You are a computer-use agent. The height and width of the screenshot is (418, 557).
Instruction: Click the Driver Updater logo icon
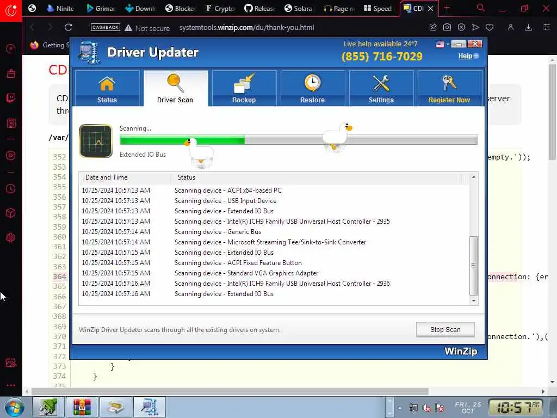[89, 53]
